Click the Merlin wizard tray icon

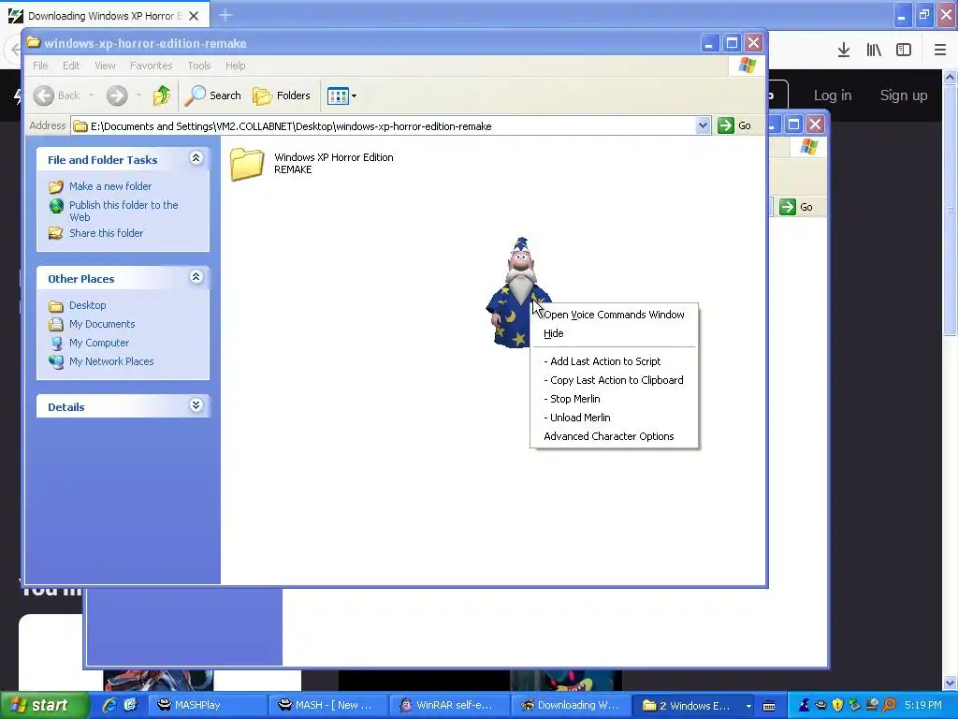coord(804,706)
